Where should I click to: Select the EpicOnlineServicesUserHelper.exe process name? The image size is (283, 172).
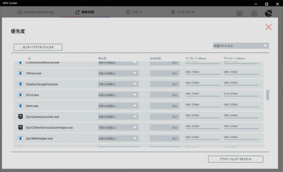coord(49,127)
